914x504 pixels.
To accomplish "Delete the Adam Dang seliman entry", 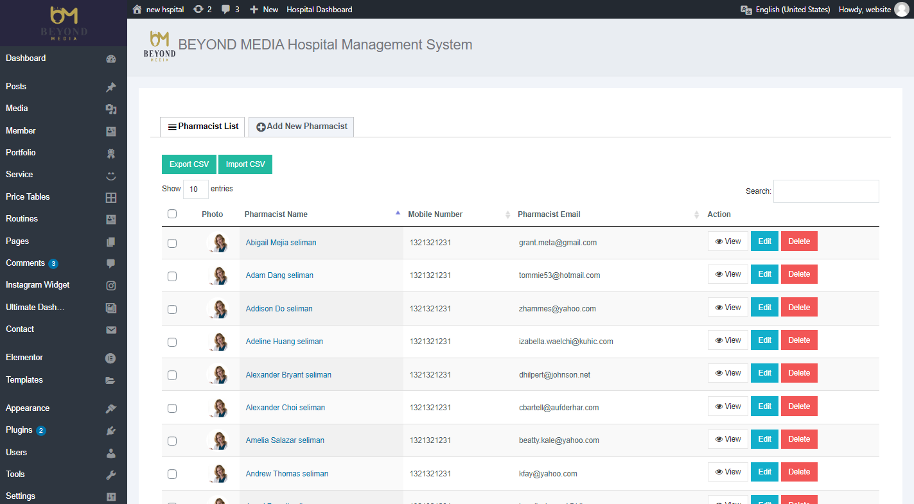I will pyautogui.click(x=798, y=274).
